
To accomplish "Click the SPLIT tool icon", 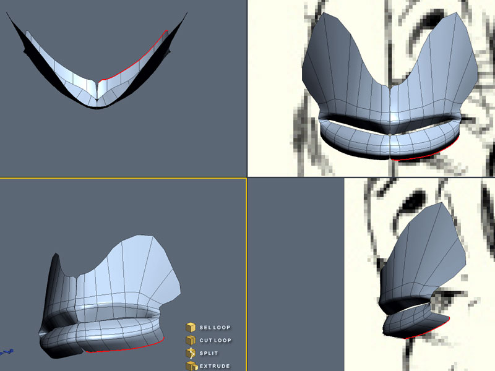I will (x=191, y=353).
